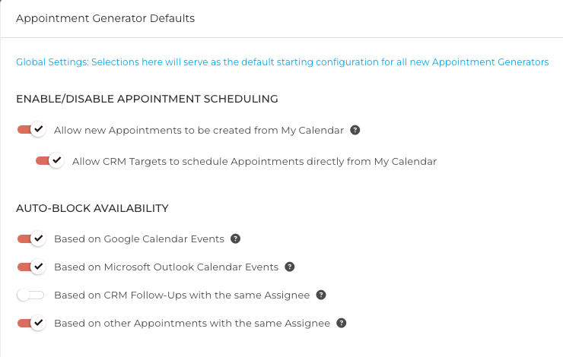
Task: Toggle off Microsoft Outlook Calendar Events blocking
Action: tap(31, 267)
